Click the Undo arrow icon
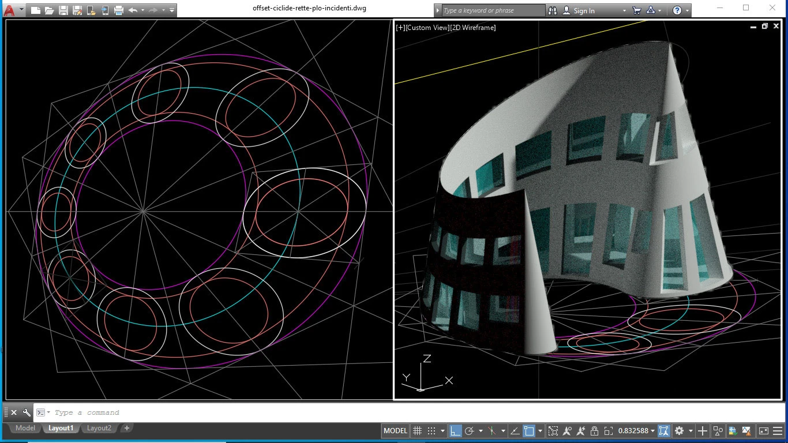 point(133,10)
